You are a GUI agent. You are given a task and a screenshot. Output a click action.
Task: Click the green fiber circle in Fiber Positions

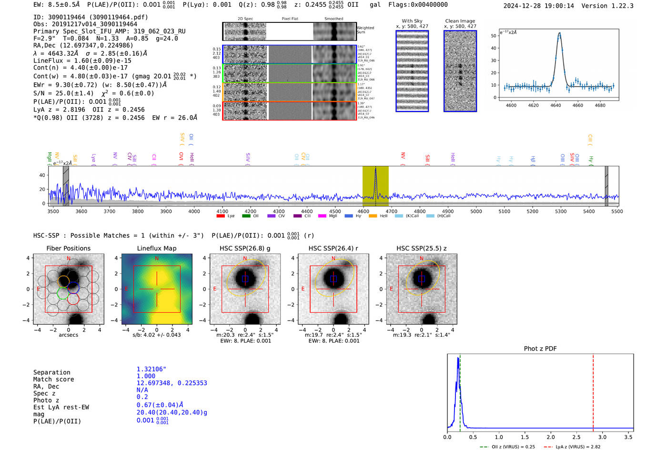point(63,293)
